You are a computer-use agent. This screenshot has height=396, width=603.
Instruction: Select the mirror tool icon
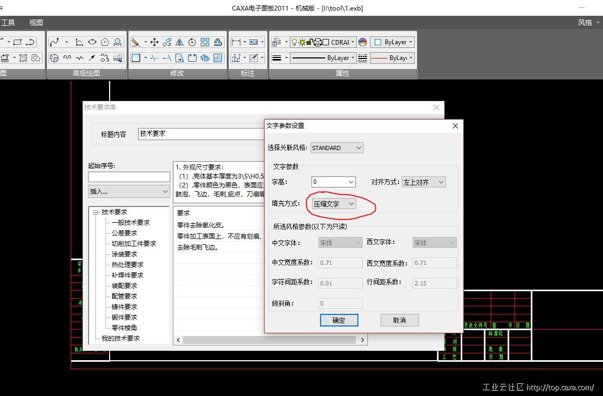click(180, 42)
